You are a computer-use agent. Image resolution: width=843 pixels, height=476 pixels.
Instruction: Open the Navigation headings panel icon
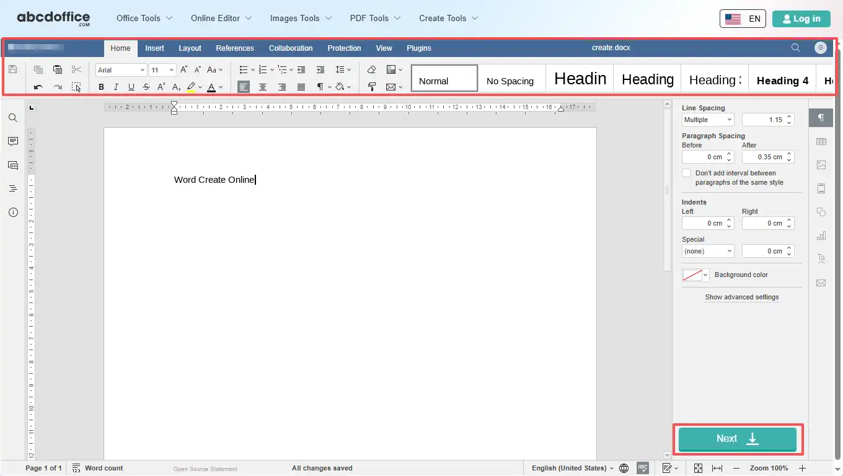pos(12,188)
